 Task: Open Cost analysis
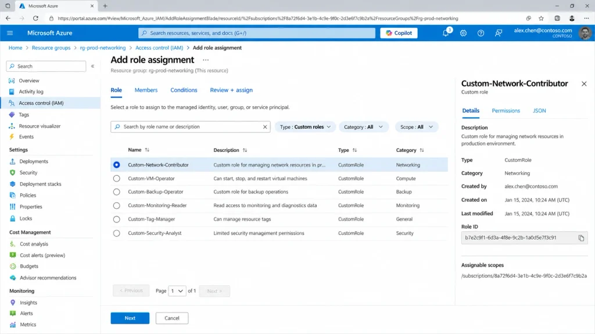pyautogui.click(x=34, y=244)
